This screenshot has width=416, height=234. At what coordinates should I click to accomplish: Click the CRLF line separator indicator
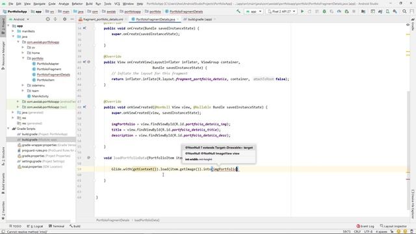click(357, 231)
